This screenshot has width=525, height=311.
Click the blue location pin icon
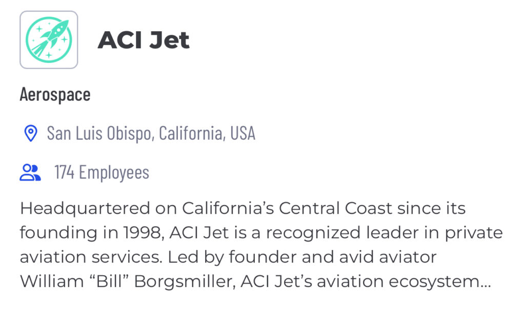31,134
